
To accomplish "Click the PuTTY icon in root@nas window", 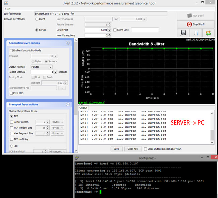I will (x=77, y=158).
